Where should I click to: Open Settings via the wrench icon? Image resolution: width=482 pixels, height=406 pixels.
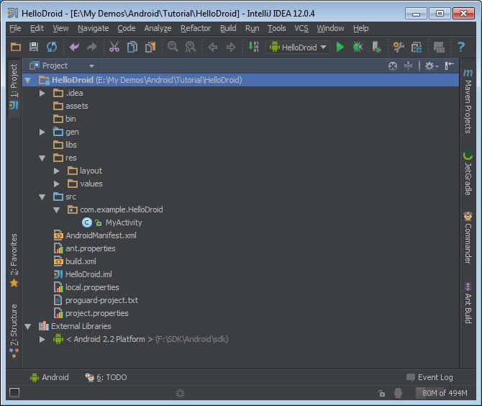[x=399, y=47]
